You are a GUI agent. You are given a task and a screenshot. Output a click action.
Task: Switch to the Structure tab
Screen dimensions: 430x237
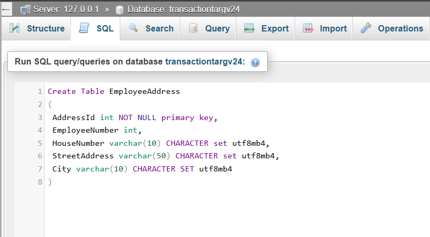[36, 28]
